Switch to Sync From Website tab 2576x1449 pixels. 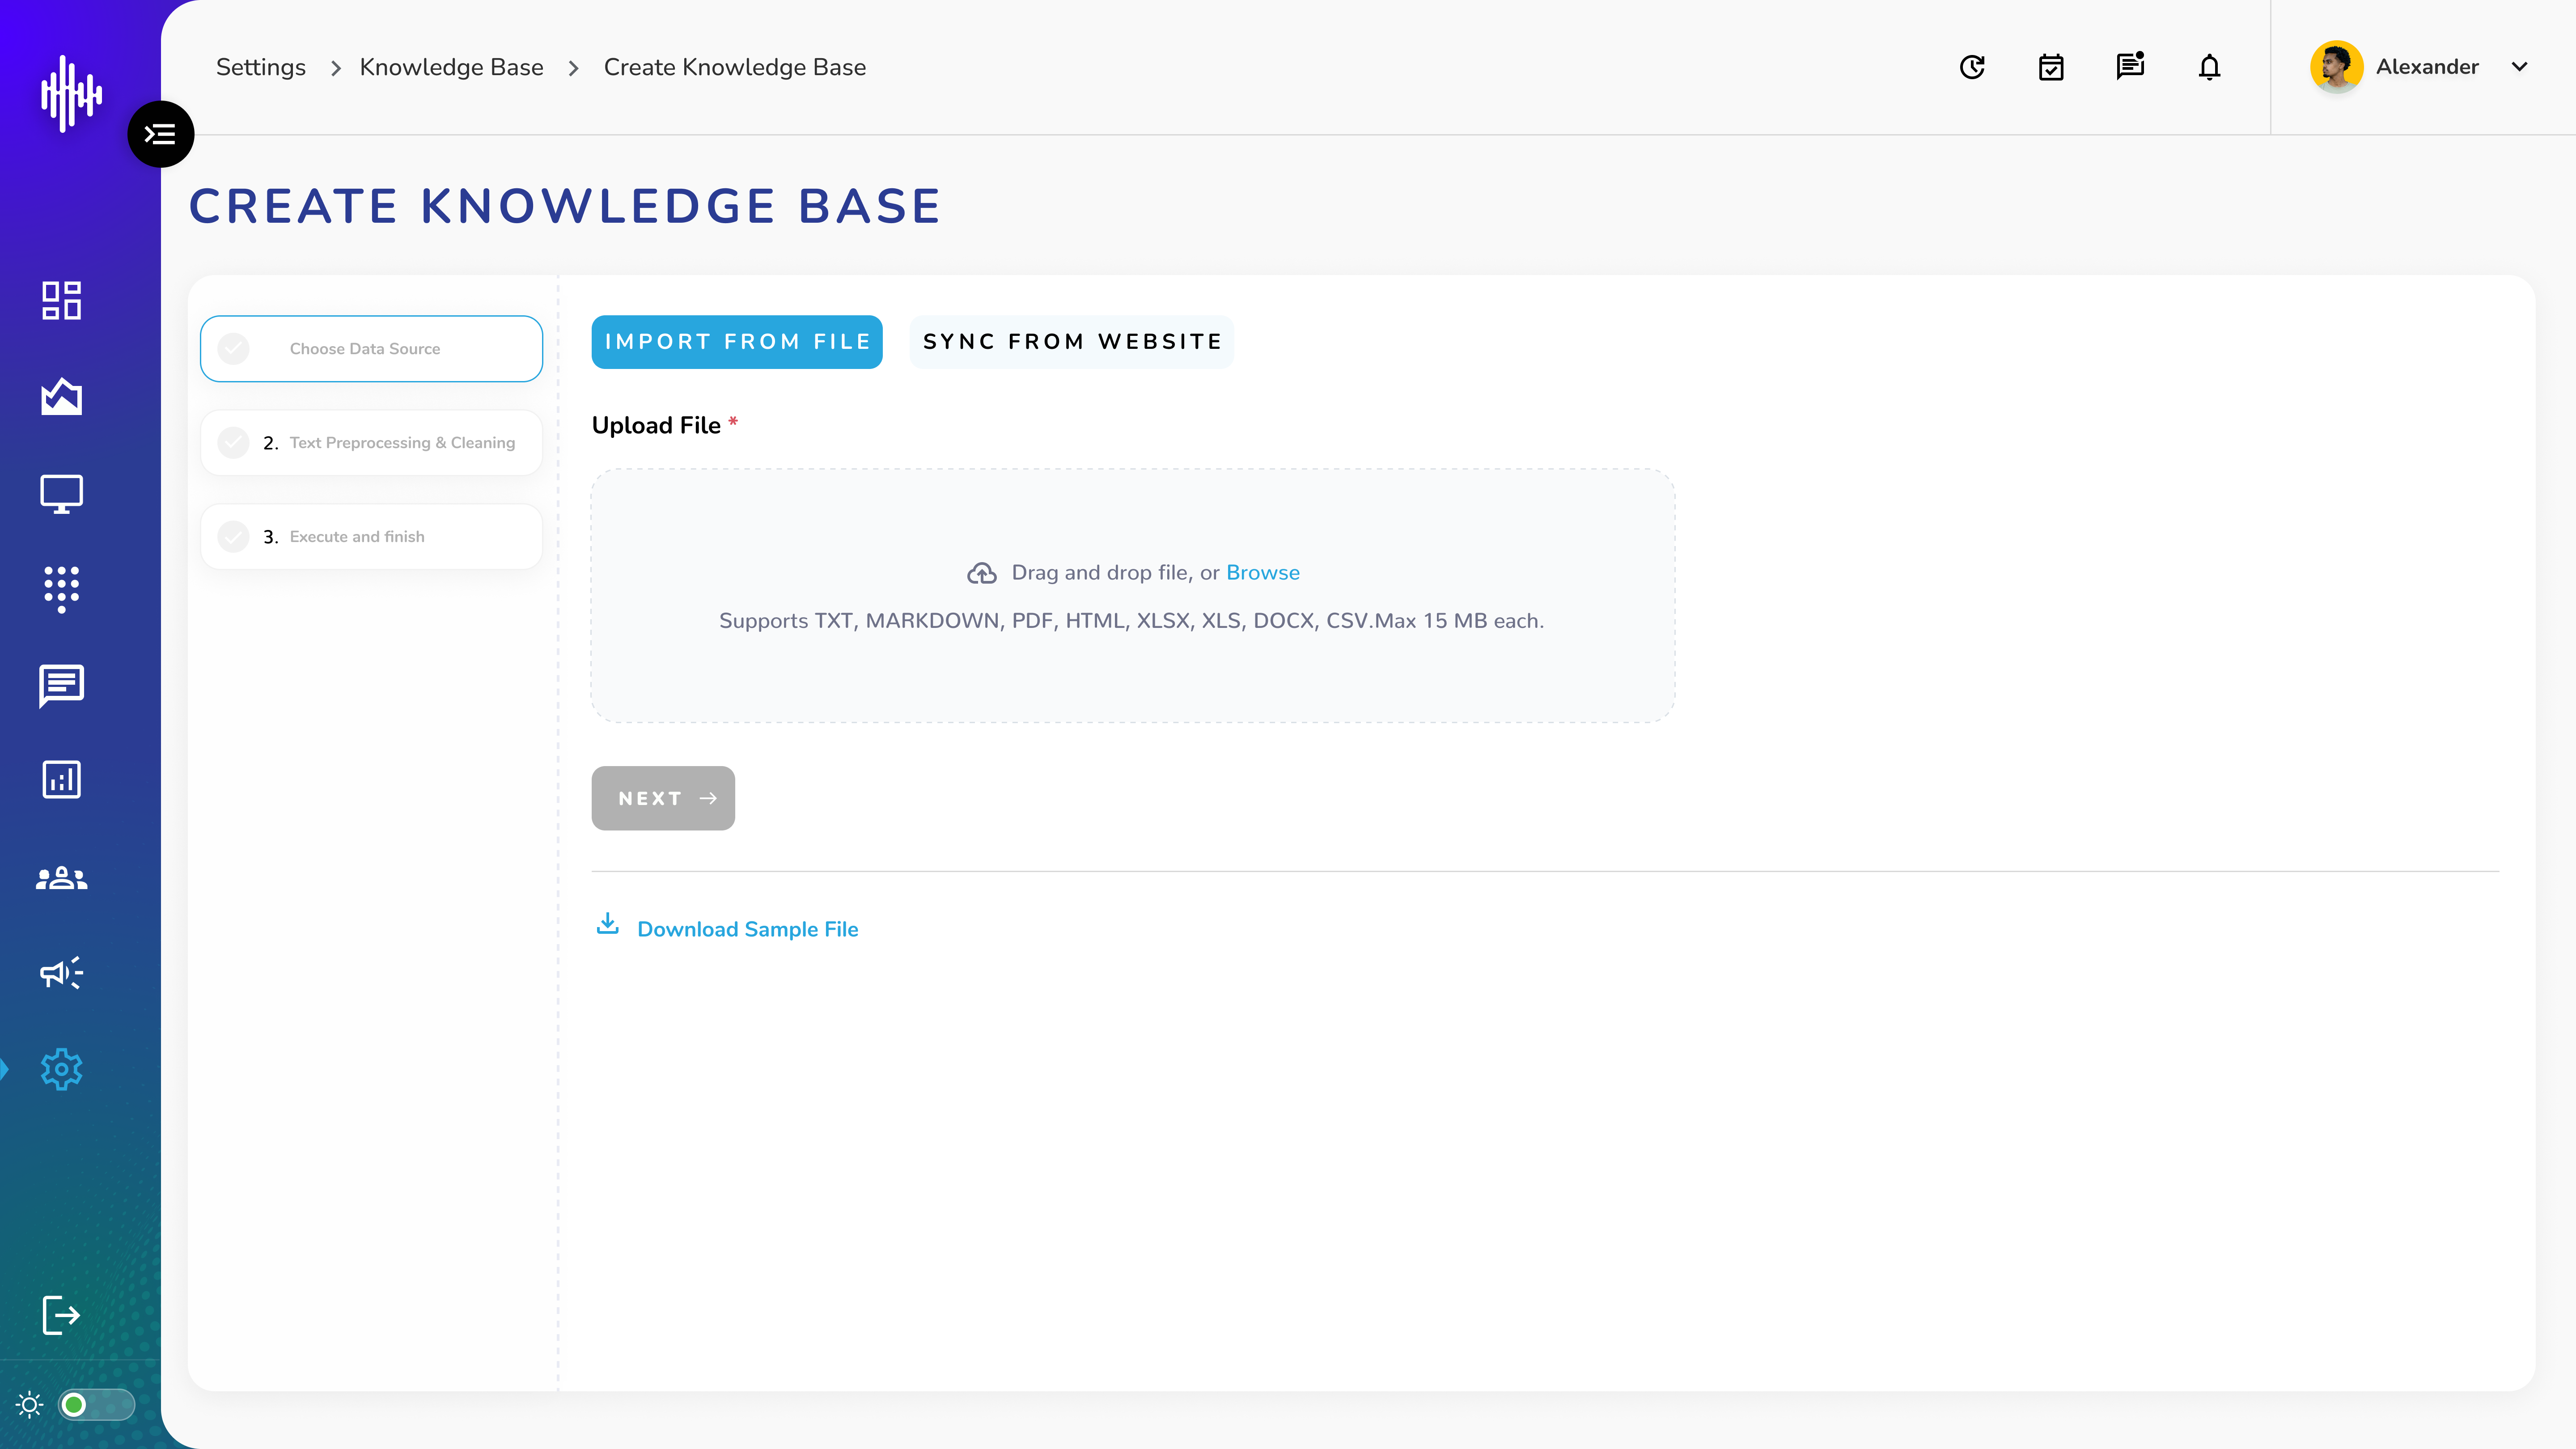click(x=1072, y=342)
